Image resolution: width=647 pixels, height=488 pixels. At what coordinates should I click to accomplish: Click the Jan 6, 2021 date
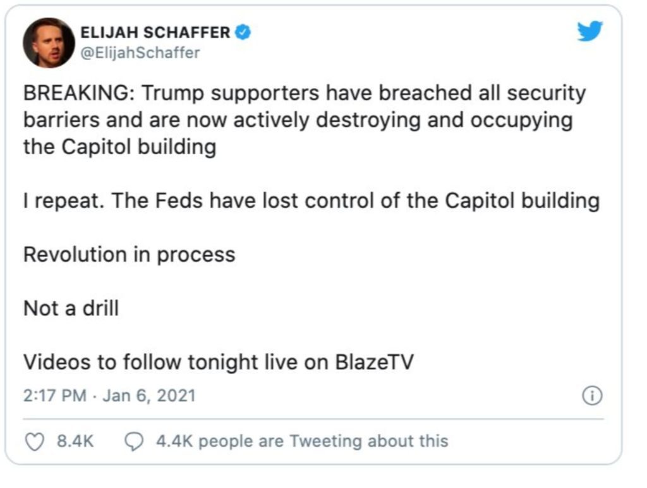[x=149, y=396]
